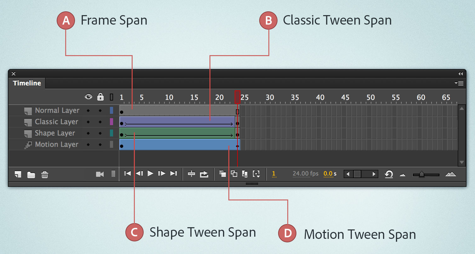Lock all layers with the padlock icon
The height and width of the screenshot is (254, 475).
pos(100,97)
